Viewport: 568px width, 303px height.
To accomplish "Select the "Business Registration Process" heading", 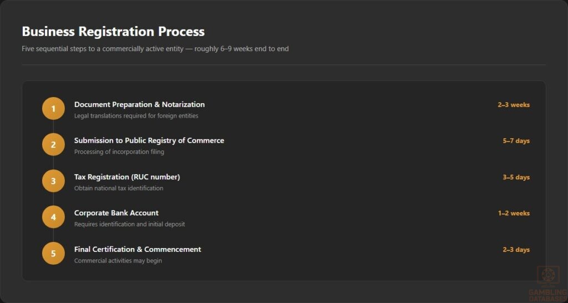I will (x=113, y=32).
